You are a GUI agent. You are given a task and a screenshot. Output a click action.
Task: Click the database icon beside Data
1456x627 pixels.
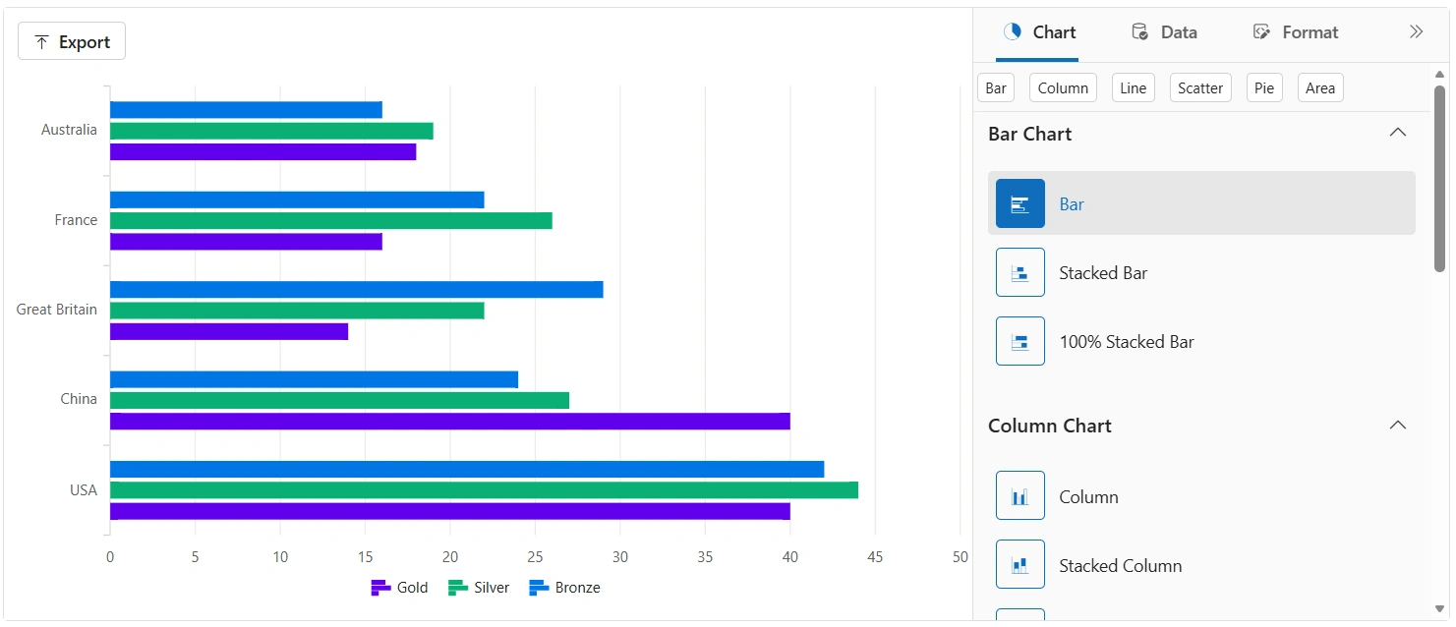click(1138, 31)
